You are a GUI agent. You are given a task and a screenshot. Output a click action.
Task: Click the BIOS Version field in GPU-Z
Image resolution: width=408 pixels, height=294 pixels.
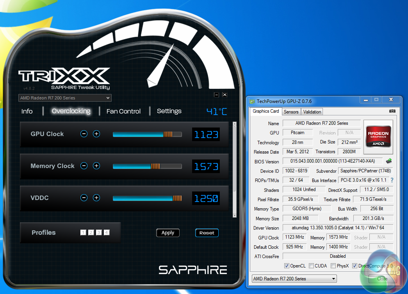pos(333,161)
